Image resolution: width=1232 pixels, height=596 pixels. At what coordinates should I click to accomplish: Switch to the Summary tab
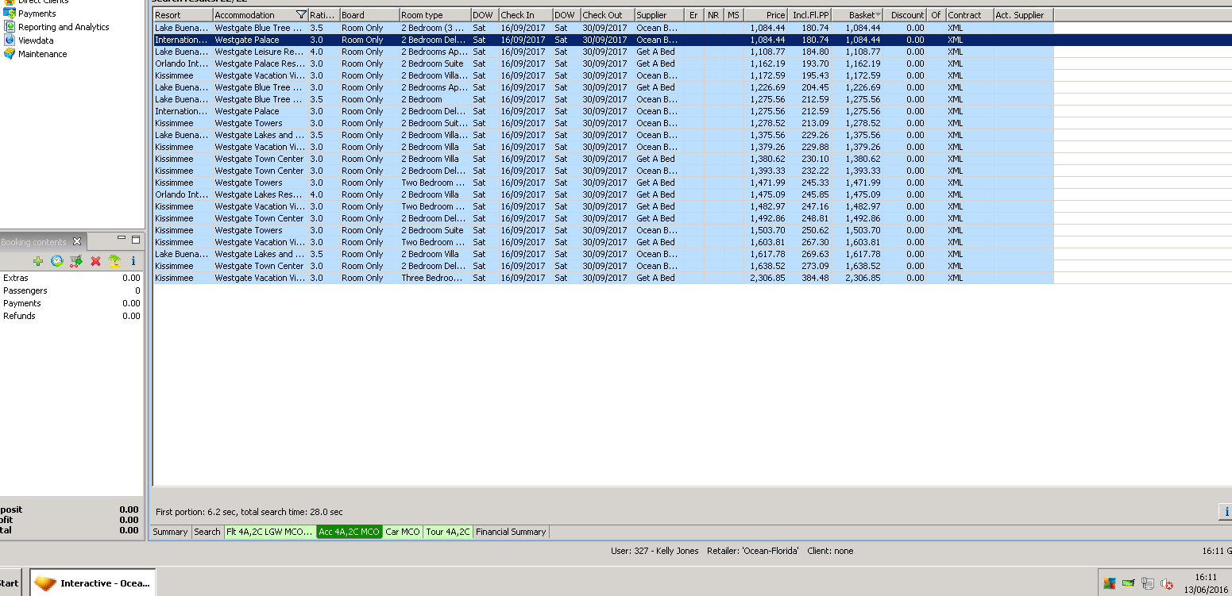tap(170, 532)
